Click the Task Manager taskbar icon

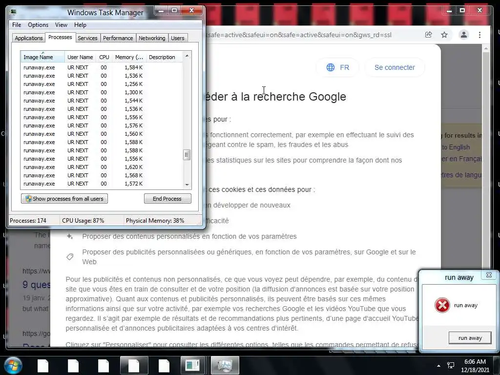pos(225,365)
